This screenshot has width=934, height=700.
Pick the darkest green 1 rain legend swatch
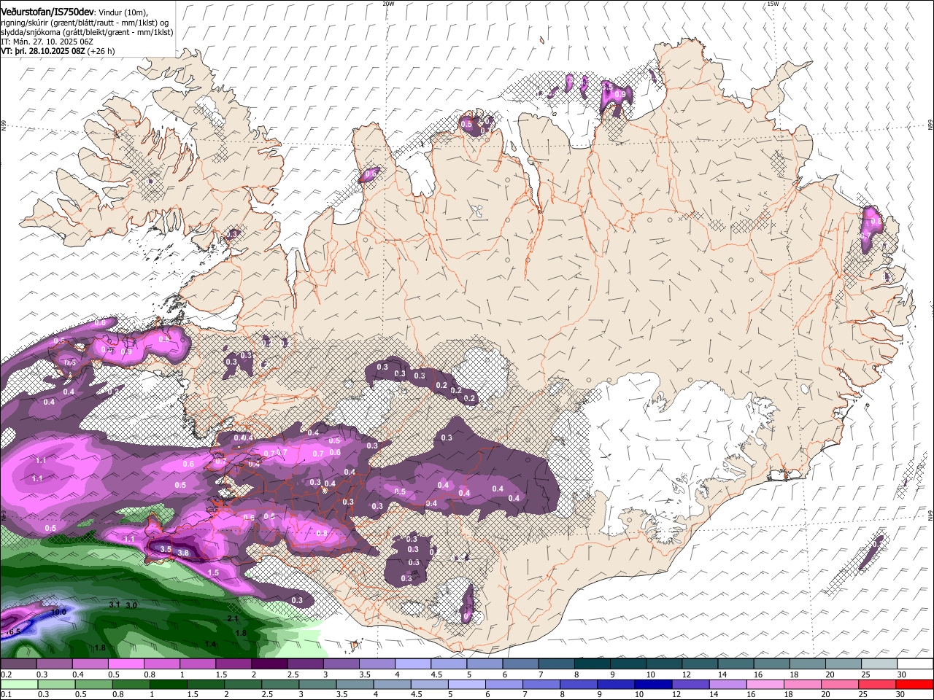click(169, 684)
